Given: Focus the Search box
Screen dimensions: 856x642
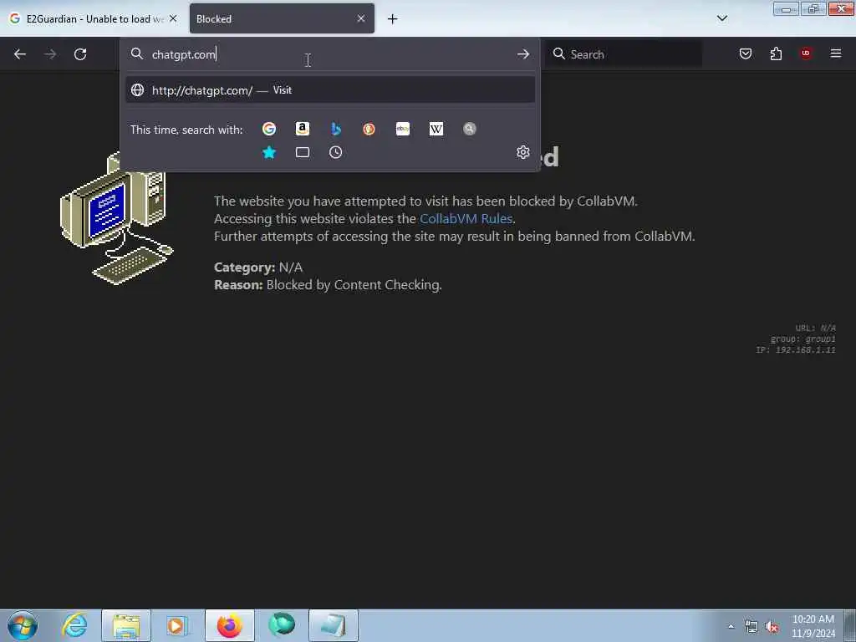Looking at the screenshot, I should coord(624,54).
